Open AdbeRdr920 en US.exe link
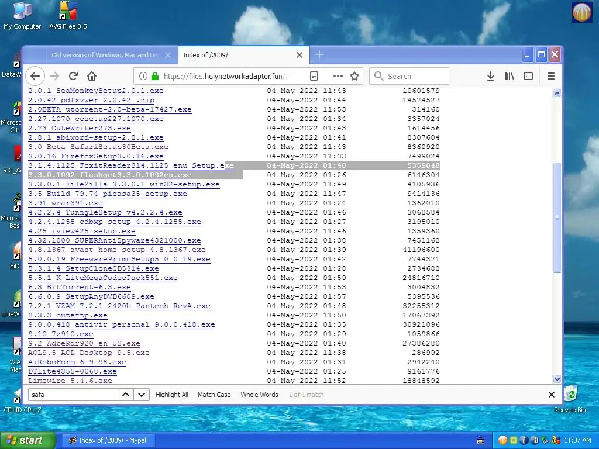The height and width of the screenshot is (449, 599). click(x=84, y=344)
